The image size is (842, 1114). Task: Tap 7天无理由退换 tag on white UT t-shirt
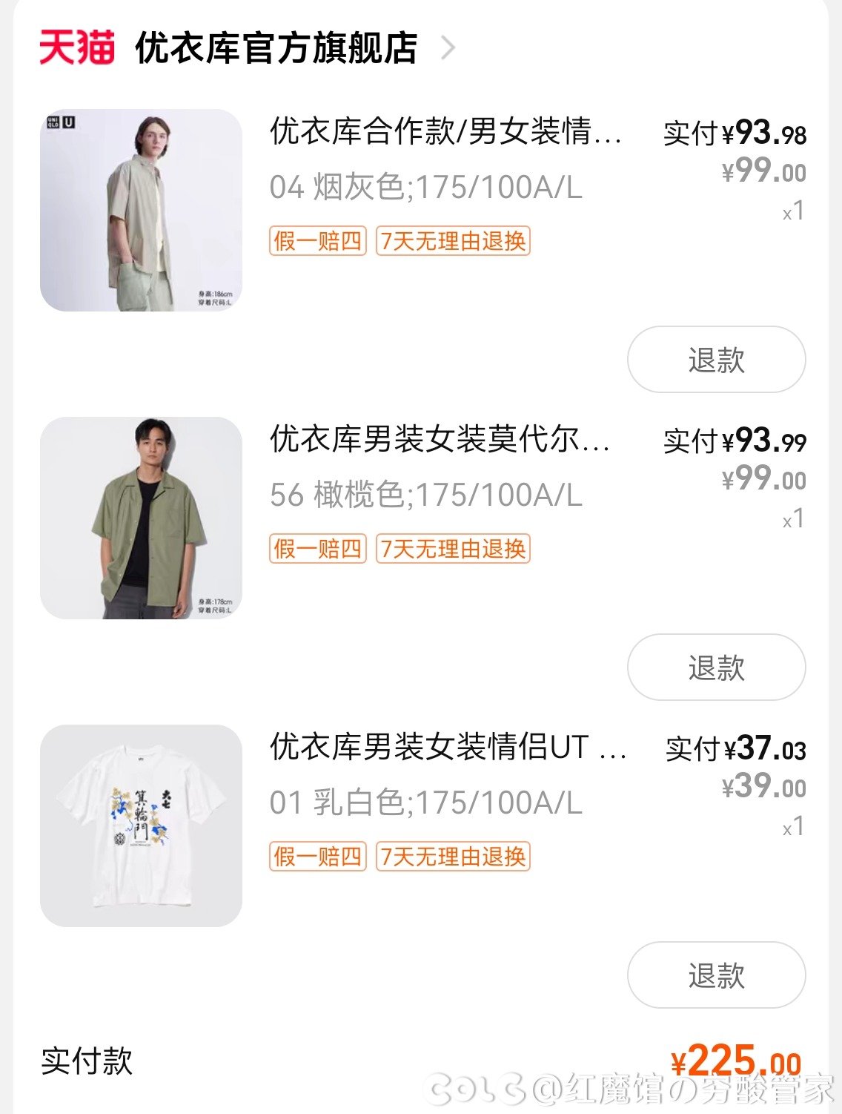point(453,857)
